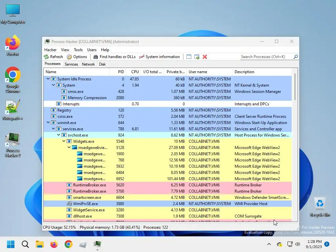Select the WidgetService.exe process row
Screen dimensions: 336x252
pyautogui.click(x=168, y=210)
